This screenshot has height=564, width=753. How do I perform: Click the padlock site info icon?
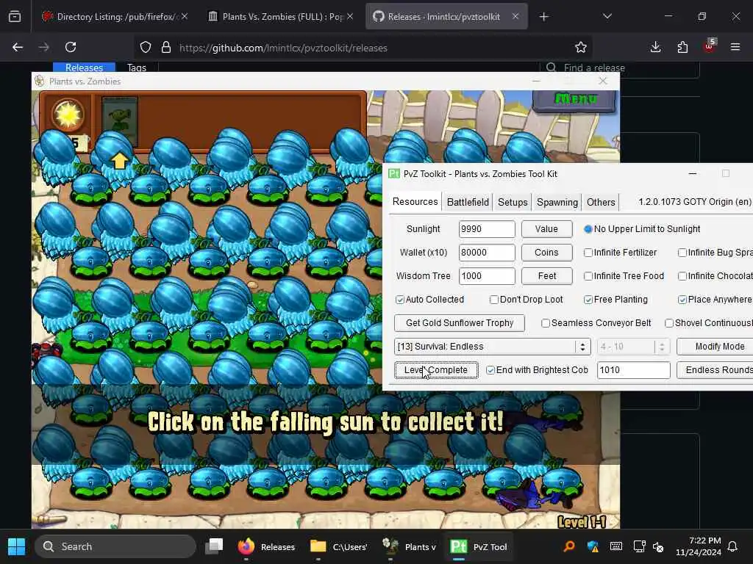[x=166, y=48]
